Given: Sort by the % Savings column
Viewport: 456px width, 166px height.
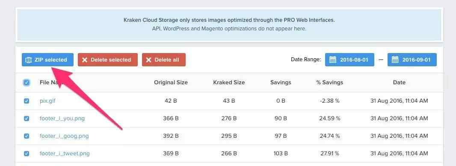Looking at the screenshot, I should pos(329,82).
